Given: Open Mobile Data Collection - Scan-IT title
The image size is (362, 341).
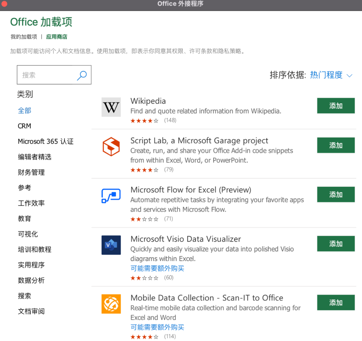Looking at the screenshot, I should (x=206, y=298).
